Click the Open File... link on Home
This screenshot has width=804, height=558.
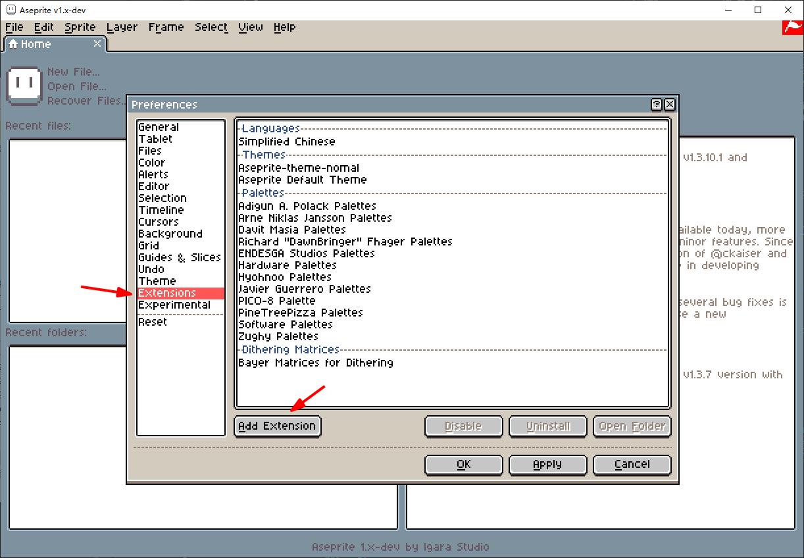click(77, 86)
